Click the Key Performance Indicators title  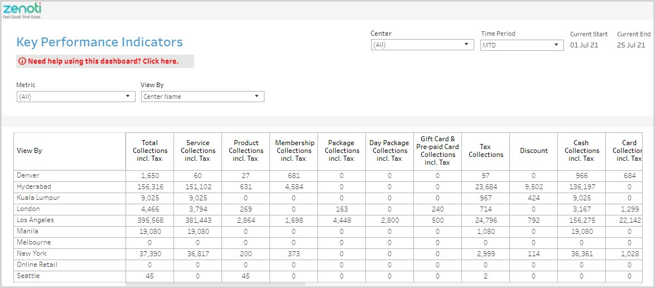tap(99, 42)
